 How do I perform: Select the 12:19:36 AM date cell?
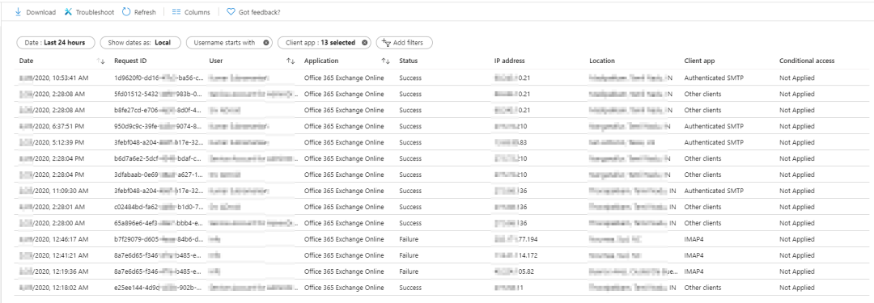(x=53, y=271)
